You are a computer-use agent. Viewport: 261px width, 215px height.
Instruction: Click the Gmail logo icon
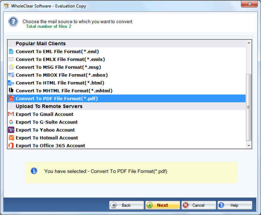(11, 114)
